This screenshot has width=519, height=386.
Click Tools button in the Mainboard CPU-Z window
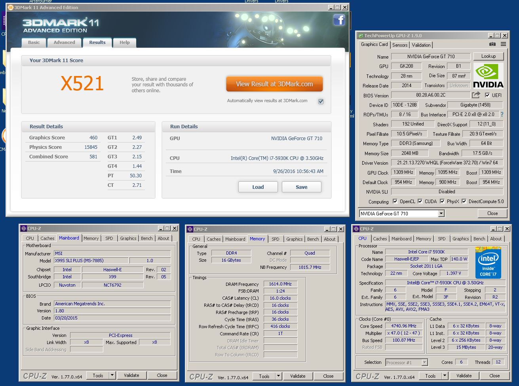[x=98, y=375]
